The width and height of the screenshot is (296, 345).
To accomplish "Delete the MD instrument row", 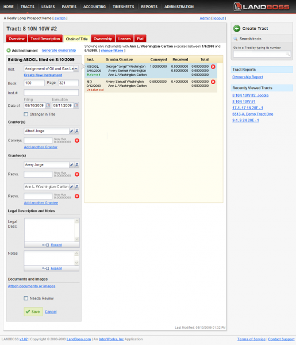I will coord(213,82).
